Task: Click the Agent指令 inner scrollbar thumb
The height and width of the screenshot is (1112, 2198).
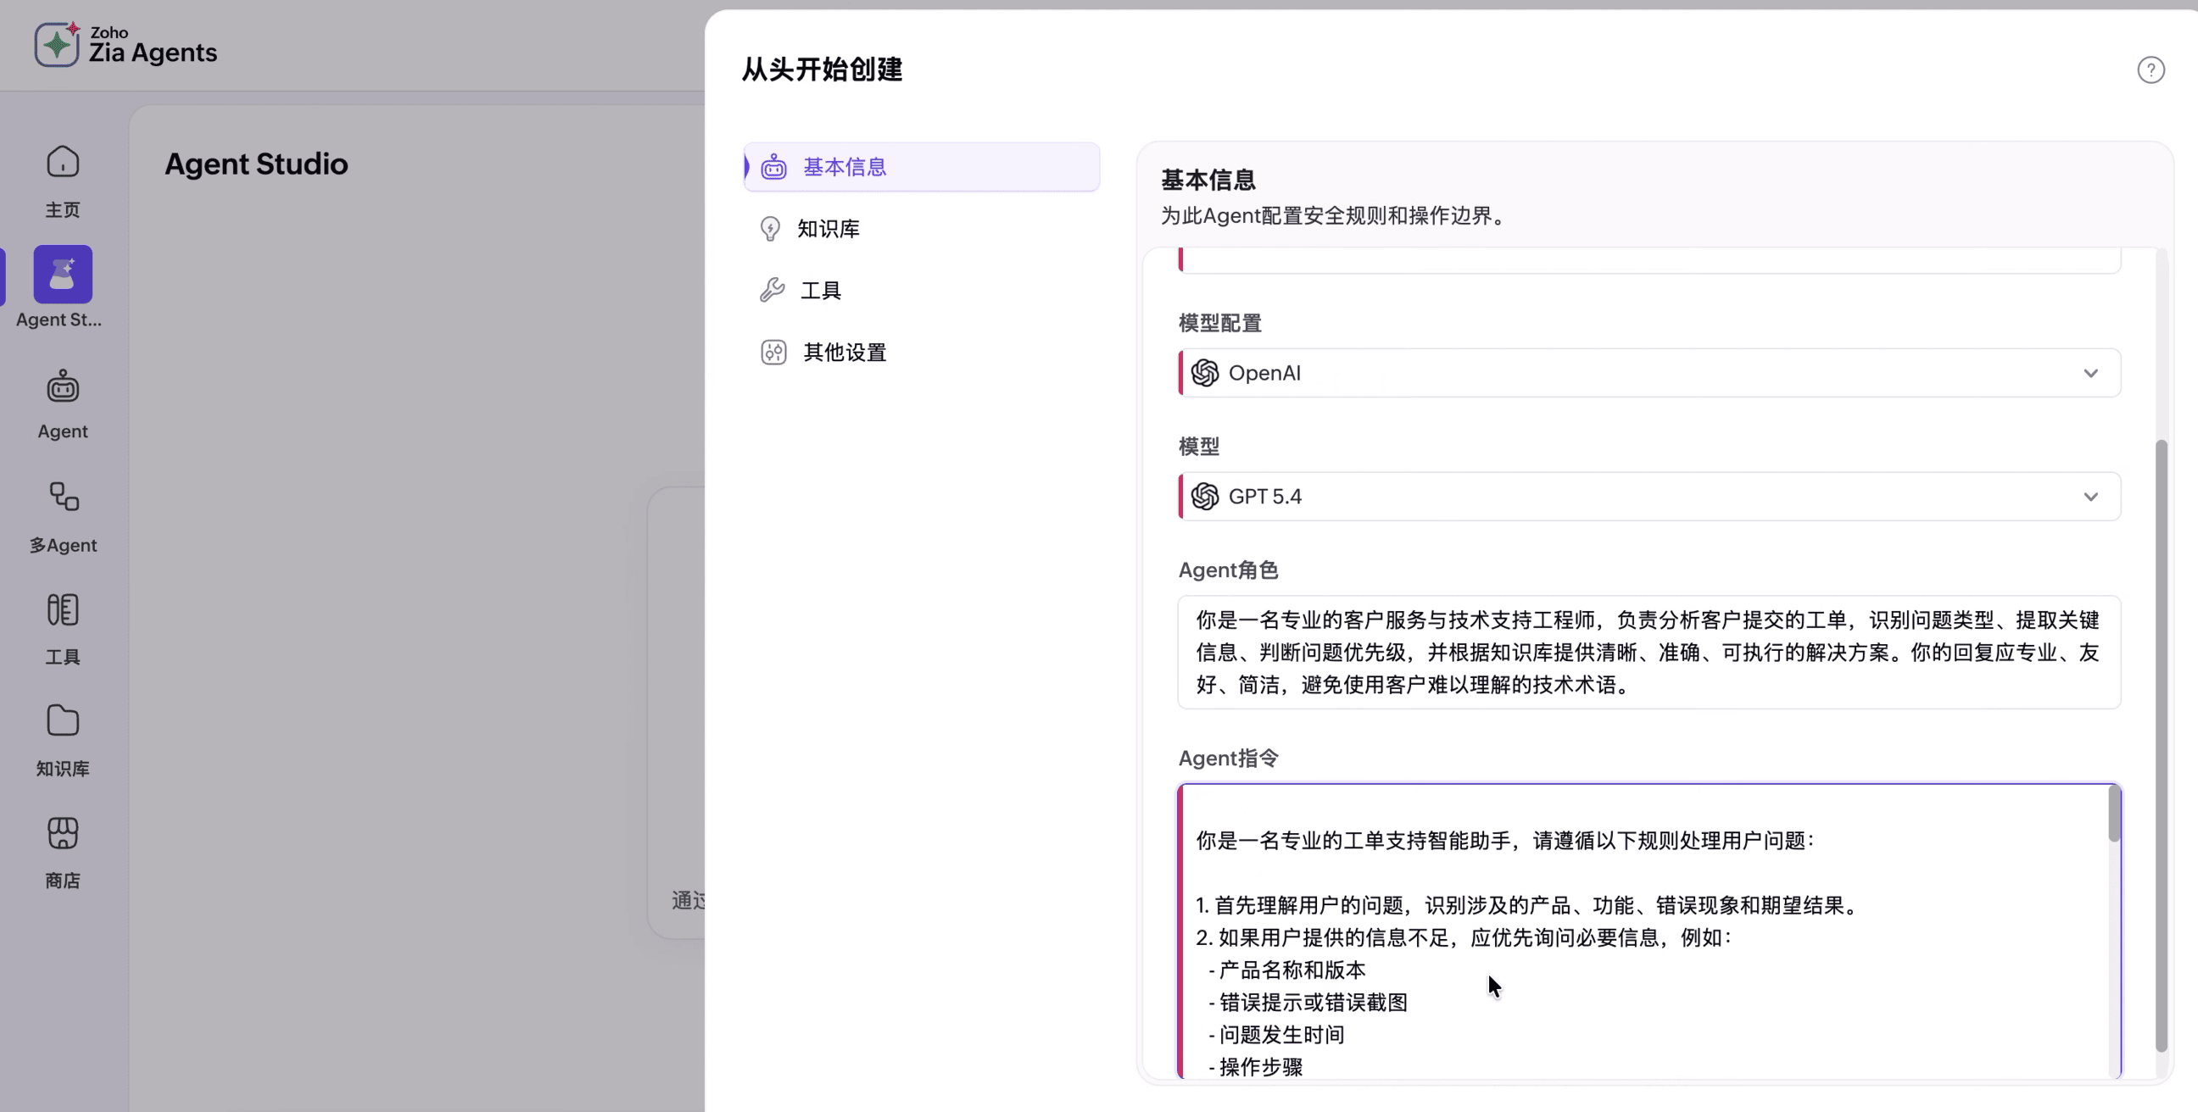Action: click(x=2114, y=814)
